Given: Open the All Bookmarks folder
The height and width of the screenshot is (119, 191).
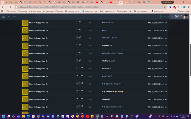Looking at the screenshot, I should [184, 11].
